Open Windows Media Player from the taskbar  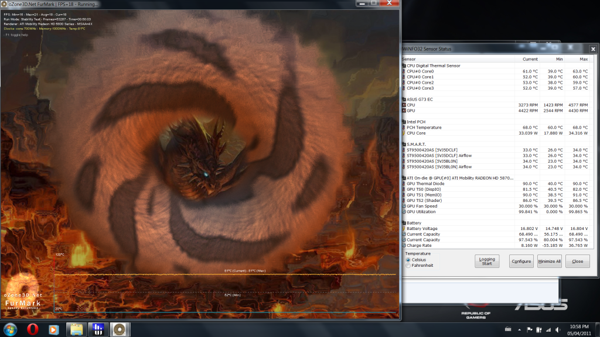pos(53,329)
